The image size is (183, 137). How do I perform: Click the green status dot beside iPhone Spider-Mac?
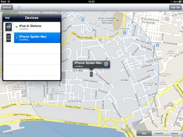(17, 38)
